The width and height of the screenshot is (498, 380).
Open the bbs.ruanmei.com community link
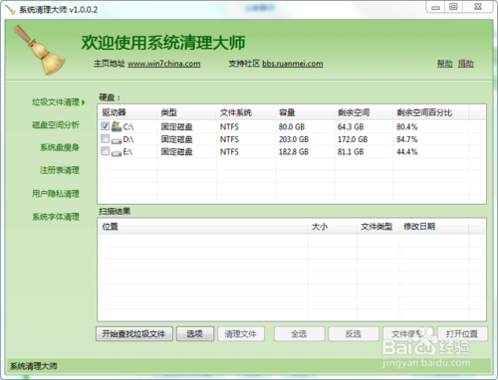(293, 64)
